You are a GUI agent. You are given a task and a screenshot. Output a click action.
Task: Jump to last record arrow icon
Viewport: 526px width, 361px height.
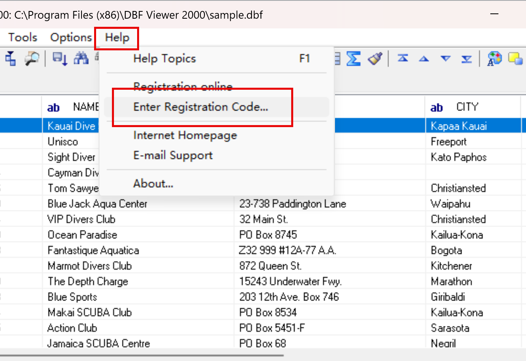coord(467,59)
